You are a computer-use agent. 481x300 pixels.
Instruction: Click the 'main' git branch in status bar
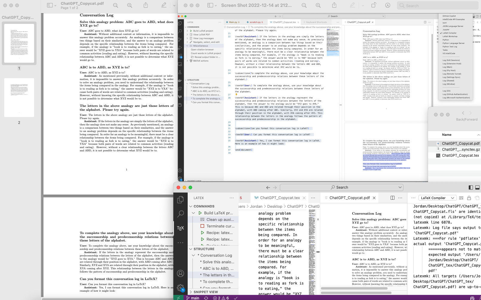(x=192, y=298)
